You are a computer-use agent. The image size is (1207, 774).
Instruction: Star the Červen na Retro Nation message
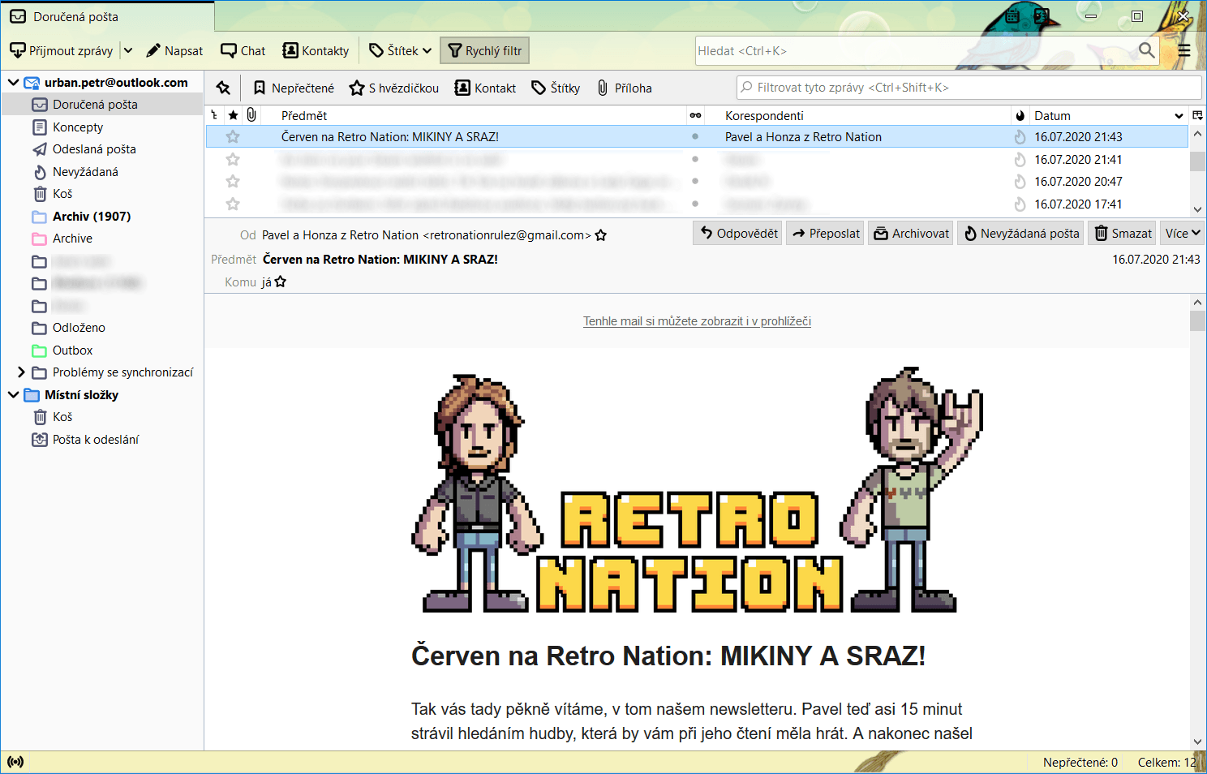point(233,137)
